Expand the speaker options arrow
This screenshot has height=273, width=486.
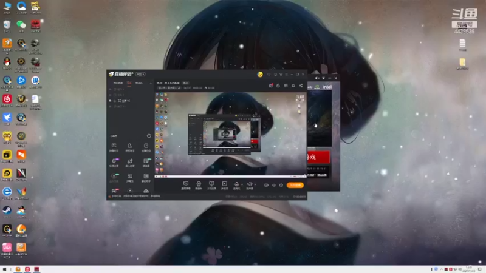255,184
